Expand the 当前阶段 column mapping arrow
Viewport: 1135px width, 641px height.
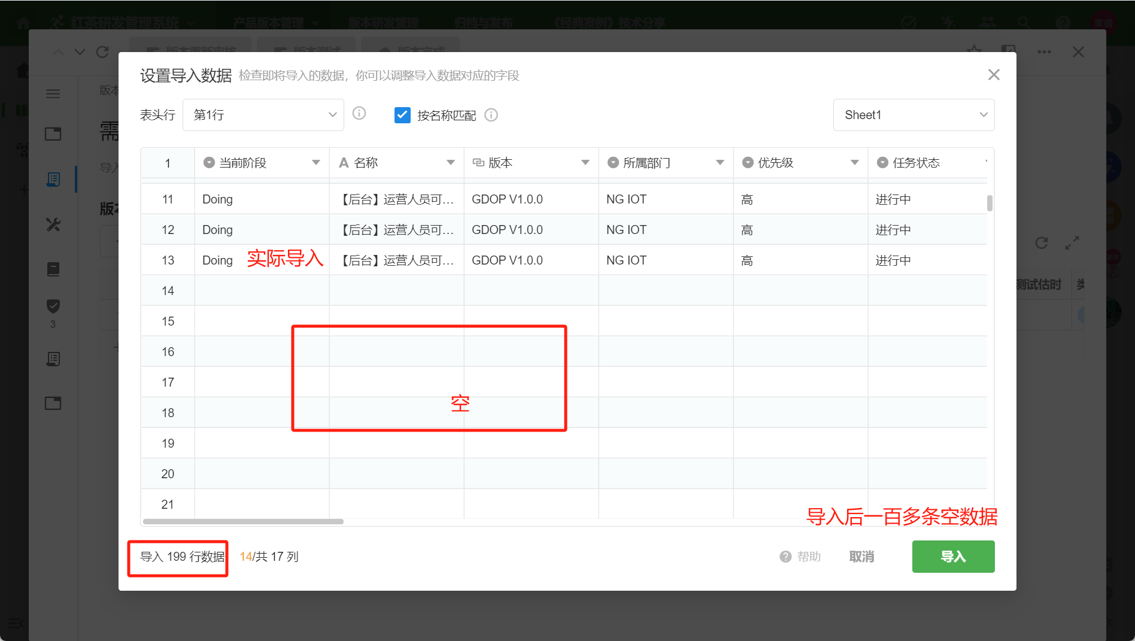pos(316,163)
